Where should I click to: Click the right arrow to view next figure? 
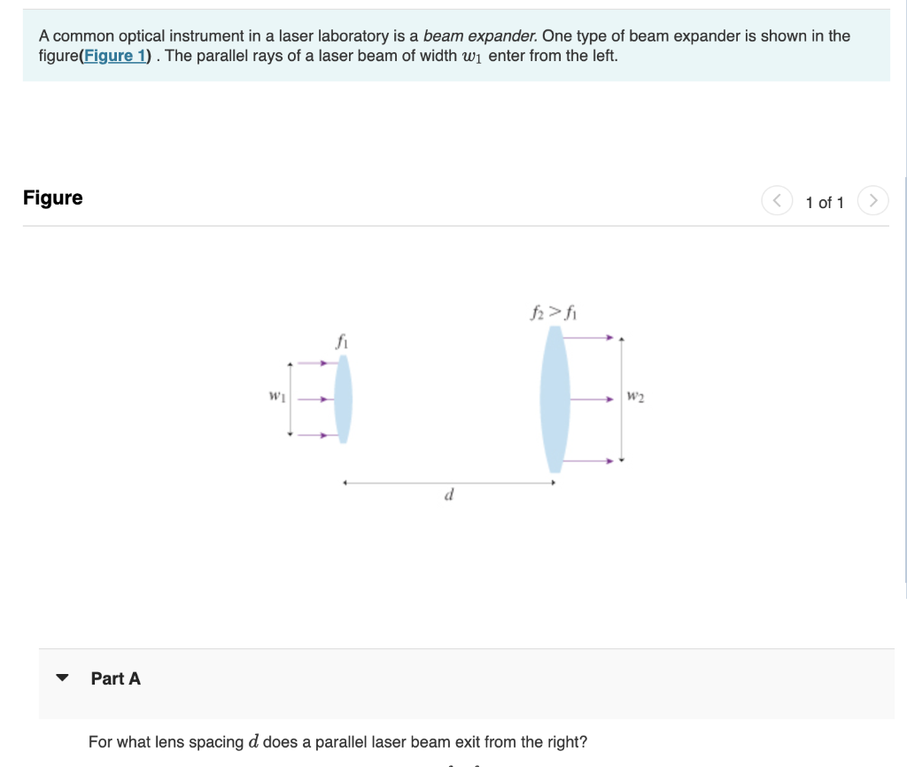873,200
